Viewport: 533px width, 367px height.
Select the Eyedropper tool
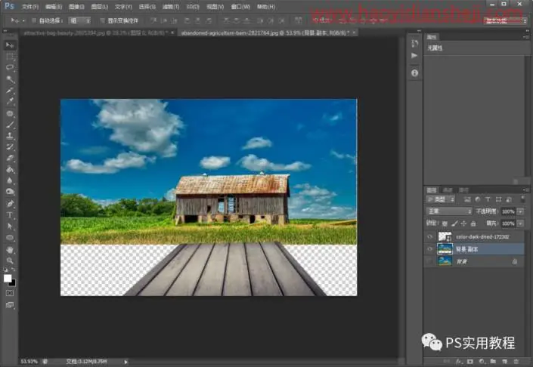[10, 101]
